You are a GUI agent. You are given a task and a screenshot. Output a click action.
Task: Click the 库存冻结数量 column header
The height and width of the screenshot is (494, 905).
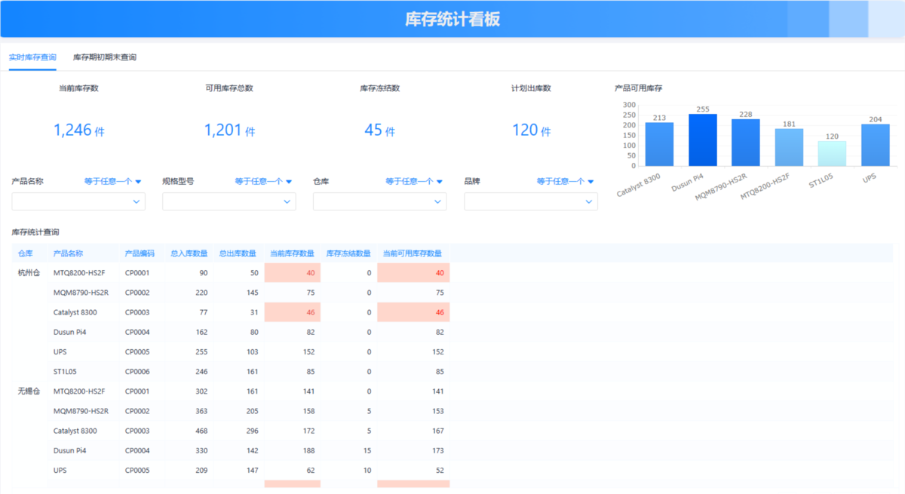point(348,253)
